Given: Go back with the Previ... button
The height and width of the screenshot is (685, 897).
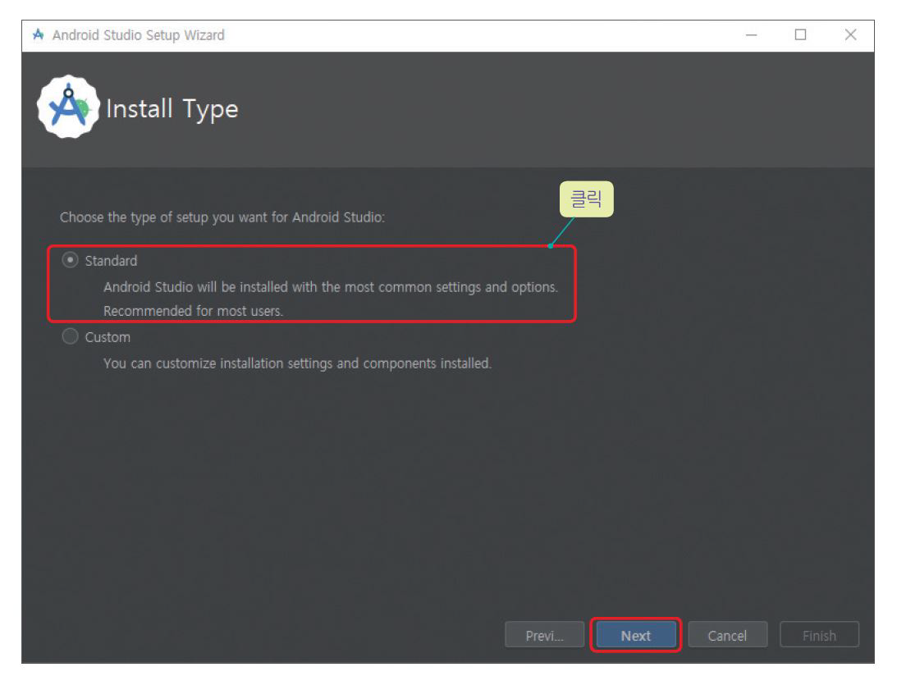Looking at the screenshot, I should (x=544, y=635).
